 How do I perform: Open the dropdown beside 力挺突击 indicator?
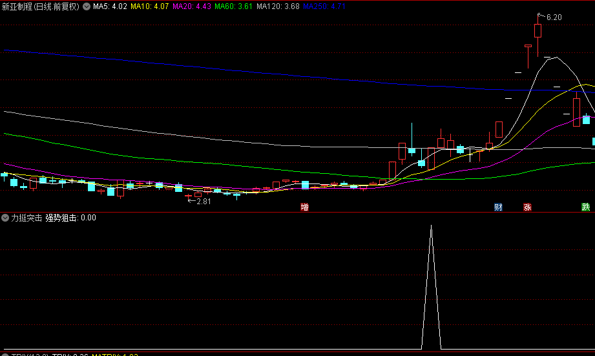click(x=5, y=218)
